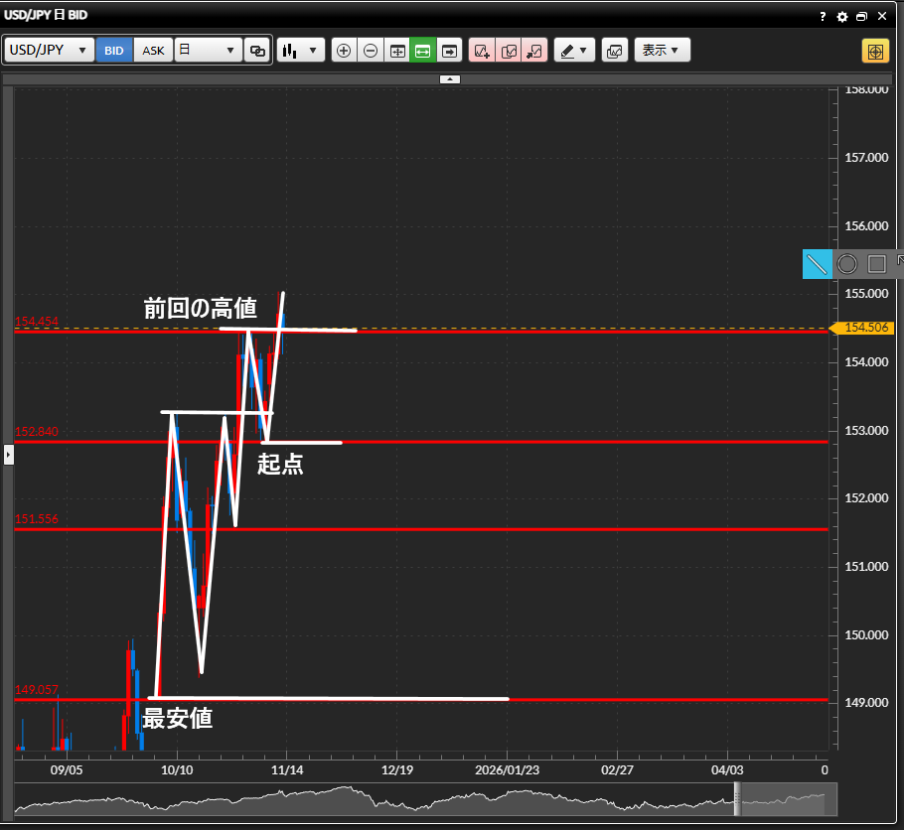Switch price display to ASK
The image size is (904, 830).
click(154, 51)
